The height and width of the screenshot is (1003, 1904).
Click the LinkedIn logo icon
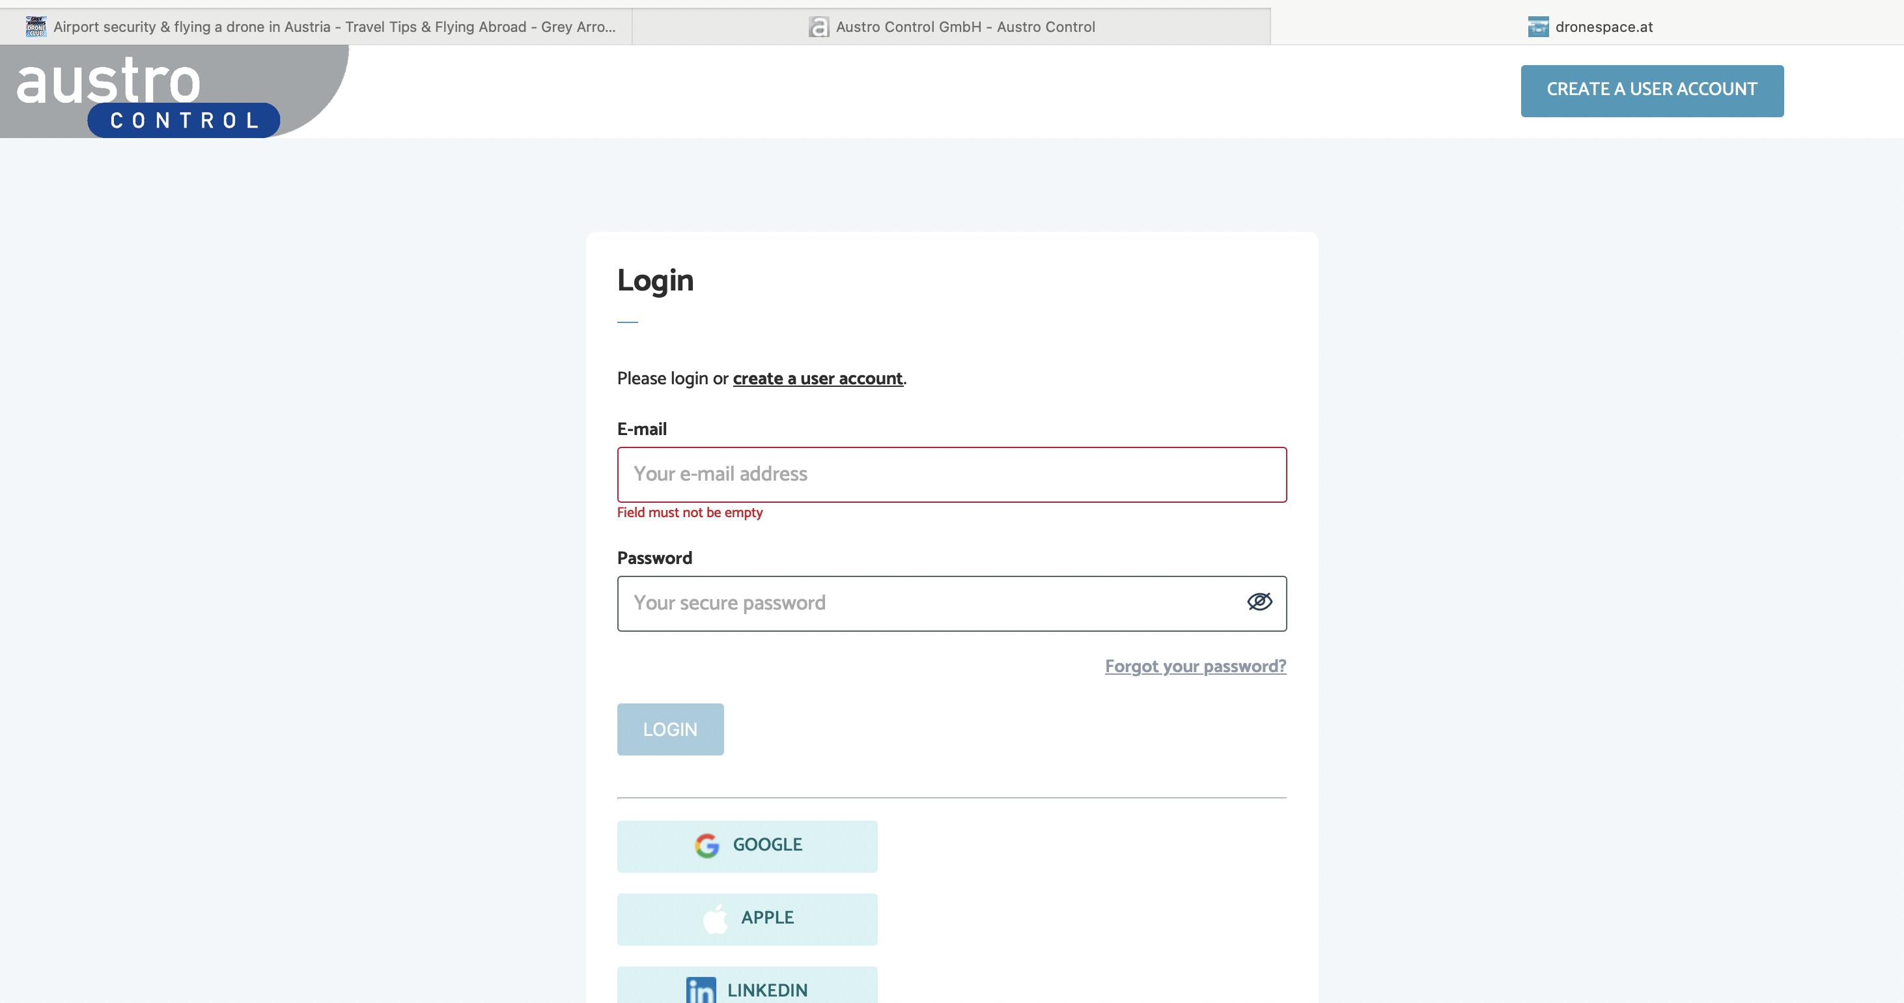[701, 990]
